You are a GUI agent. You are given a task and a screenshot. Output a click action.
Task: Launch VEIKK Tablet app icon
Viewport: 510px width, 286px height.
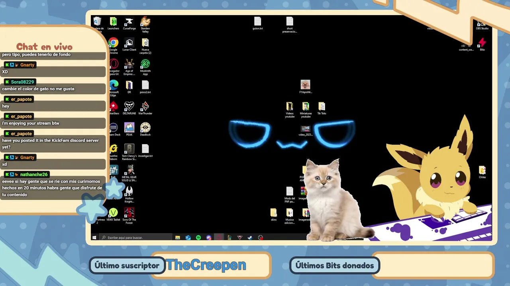pyautogui.click(x=113, y=214)
